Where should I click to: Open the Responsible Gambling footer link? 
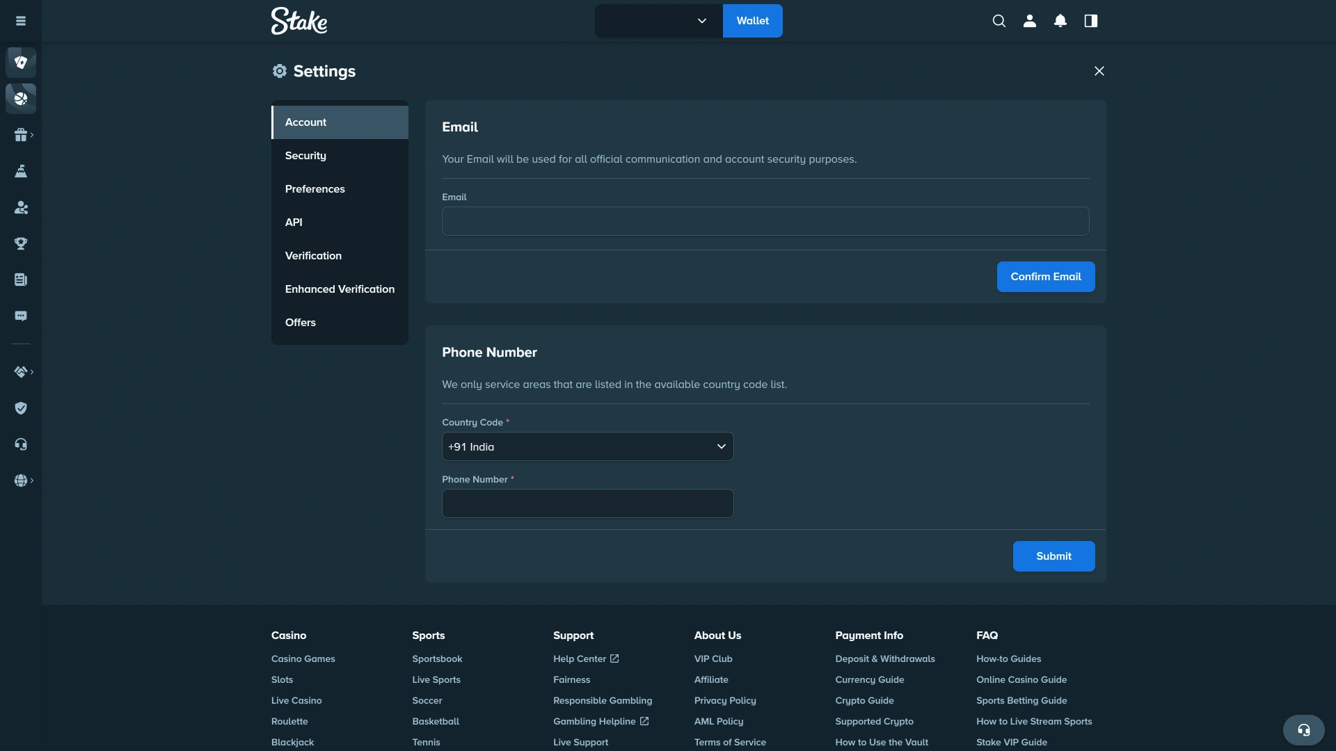coord(603,700)
